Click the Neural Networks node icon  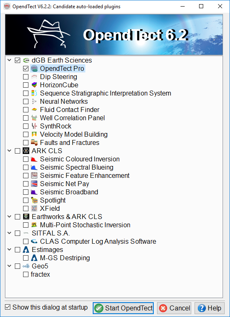click(34, 102)
